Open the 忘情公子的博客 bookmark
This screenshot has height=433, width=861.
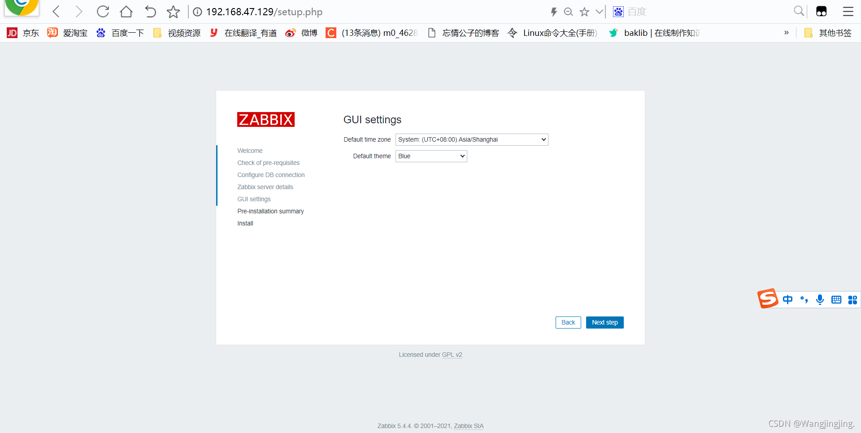coord(463,33)
